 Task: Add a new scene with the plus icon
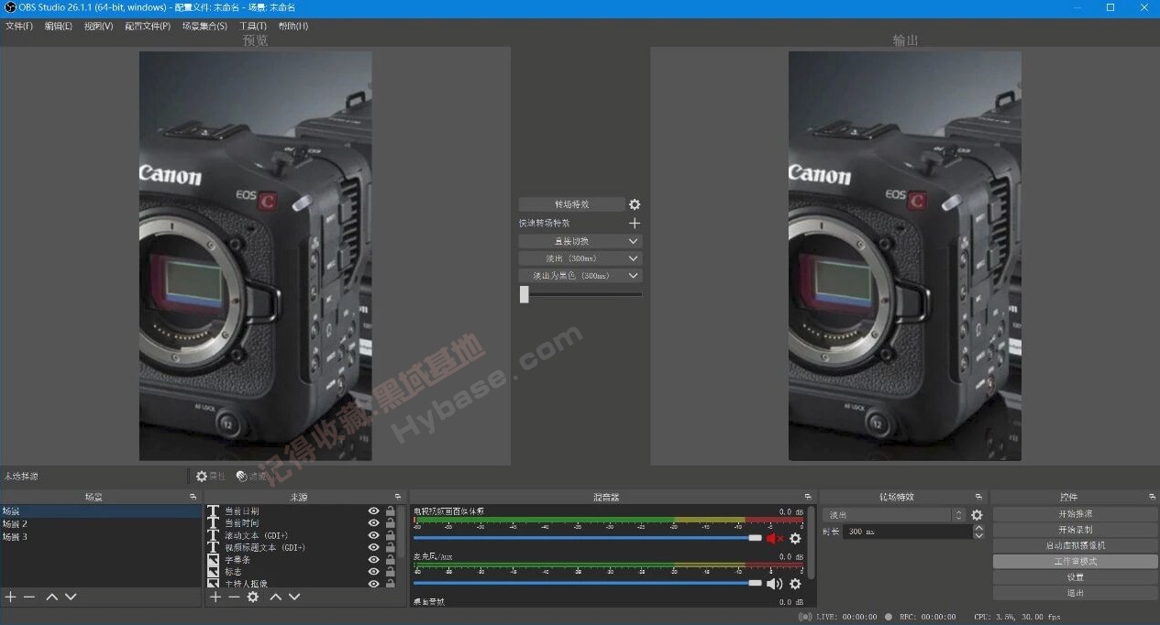coord(8,597)
